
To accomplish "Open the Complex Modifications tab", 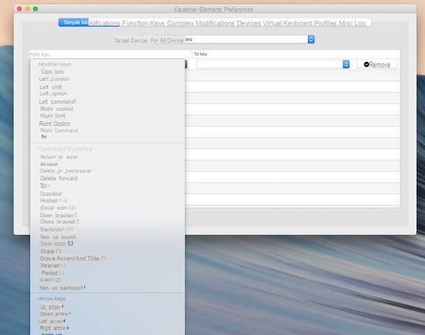I will coord(201,23).
